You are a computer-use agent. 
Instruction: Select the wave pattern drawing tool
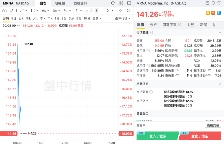pos(44,10)
